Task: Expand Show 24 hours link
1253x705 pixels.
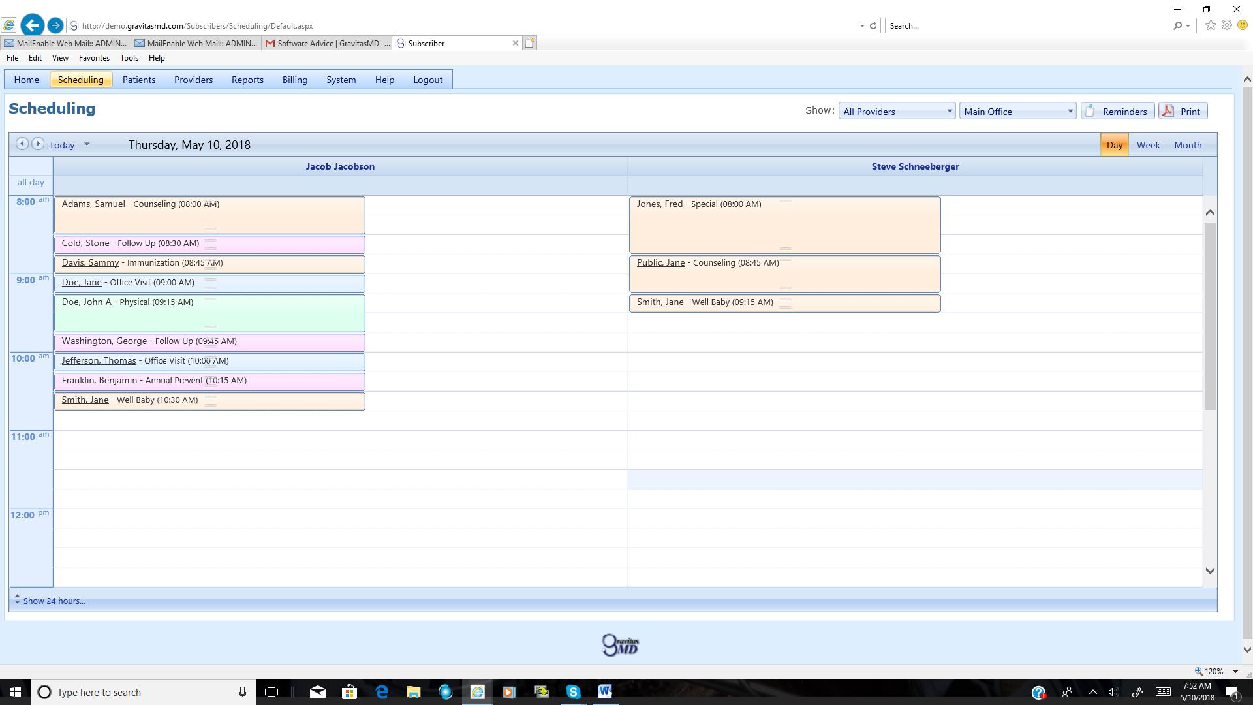Action: [x=54, y=601]
